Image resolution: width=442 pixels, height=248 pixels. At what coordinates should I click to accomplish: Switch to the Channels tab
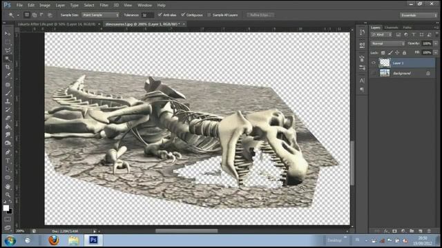click(x=392, y=28)
